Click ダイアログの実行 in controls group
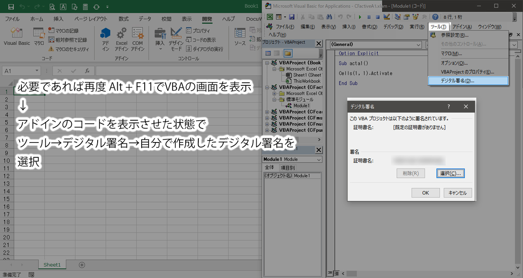The image size is (523, 278). pyautogui.click(x=204, y=49)
